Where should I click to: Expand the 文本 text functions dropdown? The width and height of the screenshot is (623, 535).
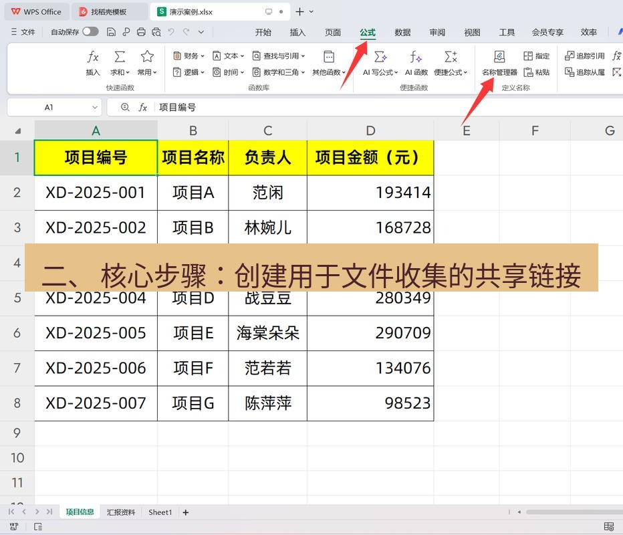[x=229, y=56]
